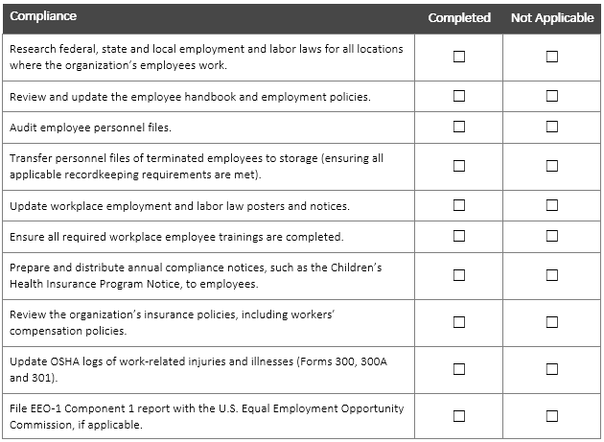Image resolution: width=604 pixels, height=442 pixels.
Task: Tick Completed for updating labor law posters
Action: pos(459,205)
